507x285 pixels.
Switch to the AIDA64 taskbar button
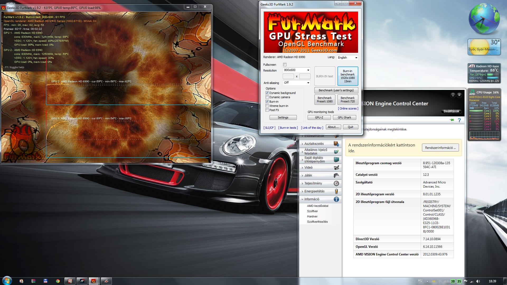(70, 281)
